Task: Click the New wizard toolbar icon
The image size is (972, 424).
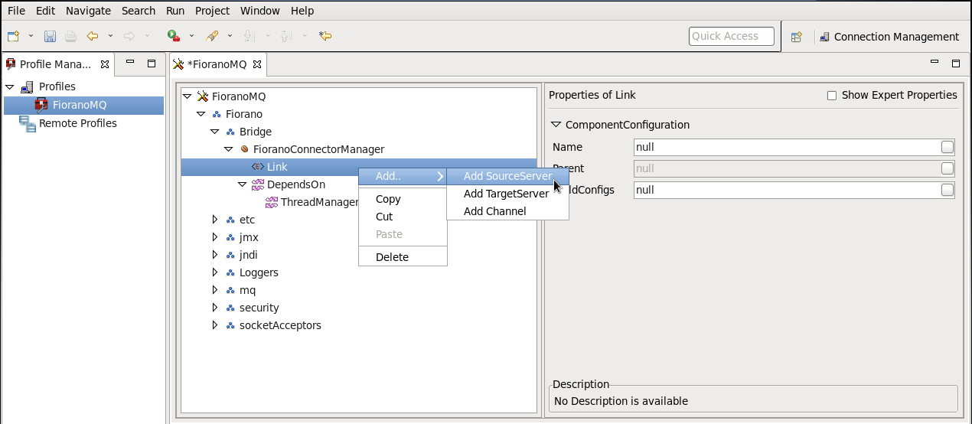Action: (x=13, y=36)
